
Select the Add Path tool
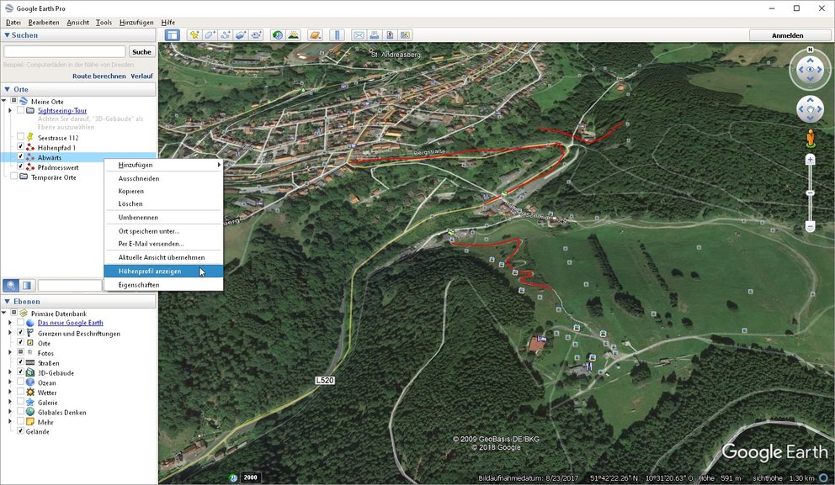226,35
